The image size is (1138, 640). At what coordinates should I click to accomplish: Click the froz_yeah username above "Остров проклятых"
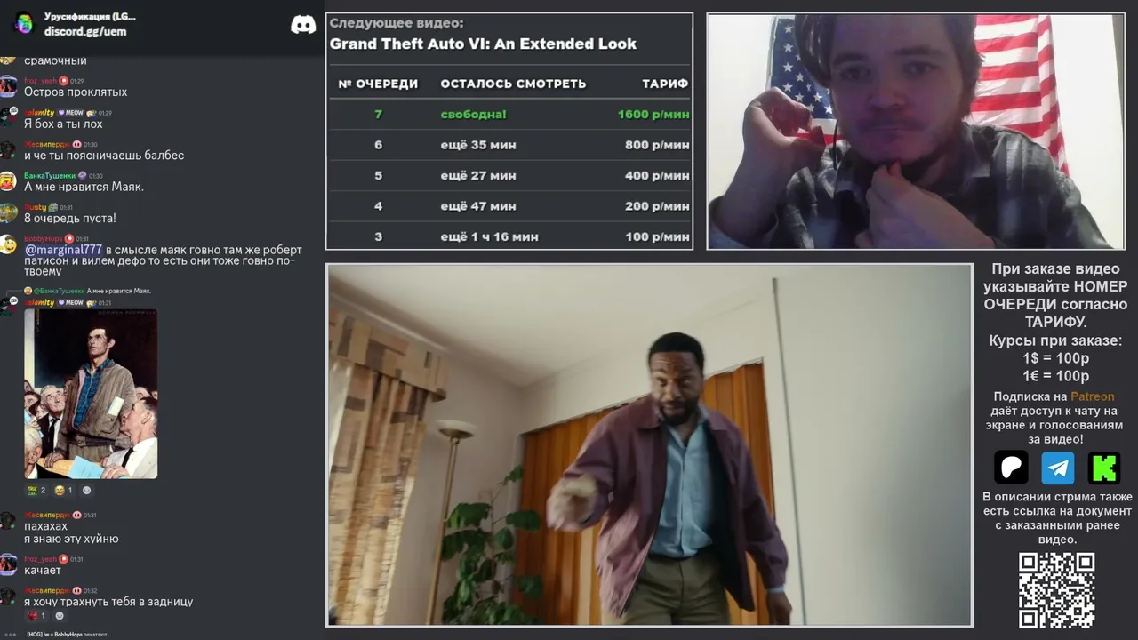coord(40,81)
